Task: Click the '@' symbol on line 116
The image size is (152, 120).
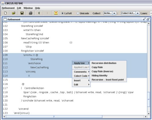Action: (x=23, y=84)
